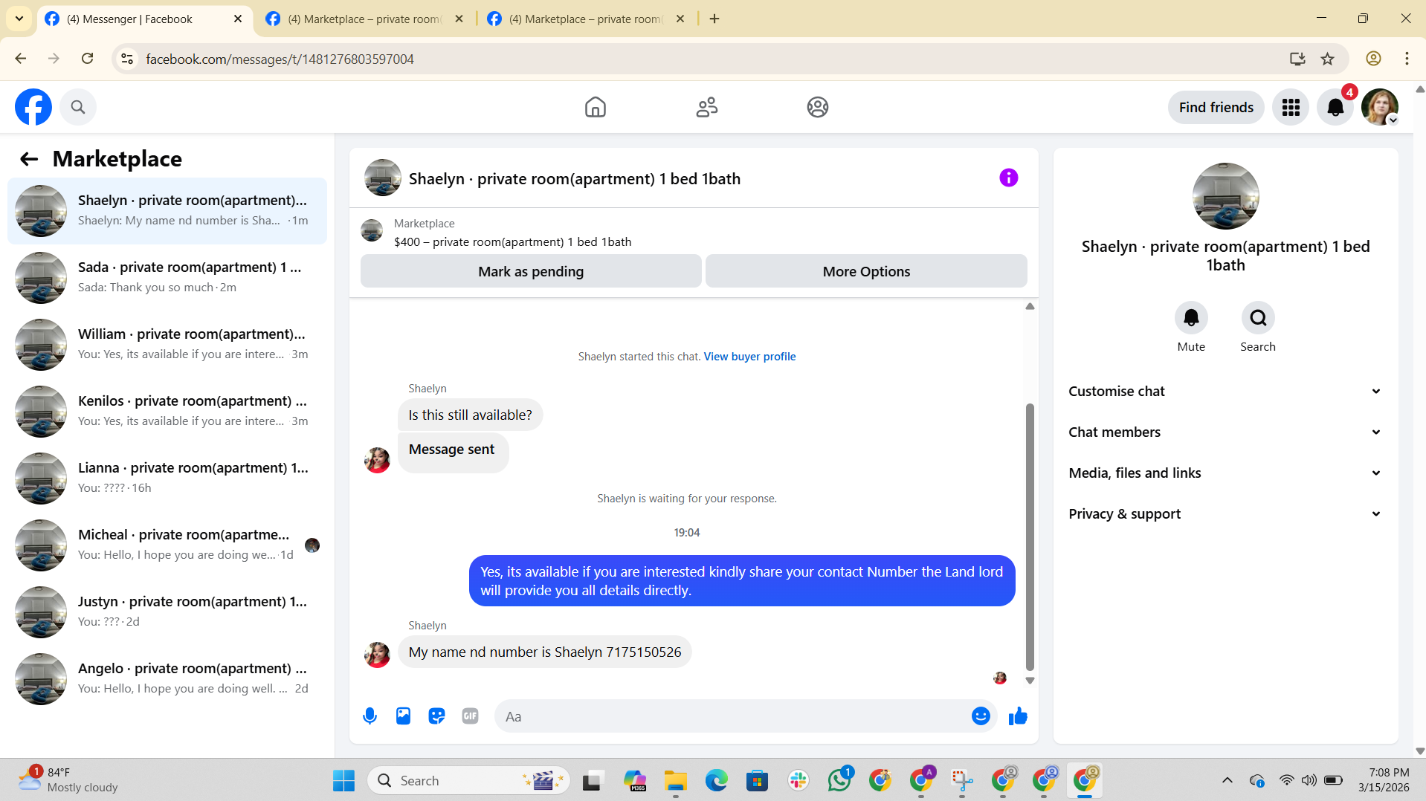Switch to second Marketplace private room tab
The width and height of the screenshot is (1426, 801).
[364, 19]
